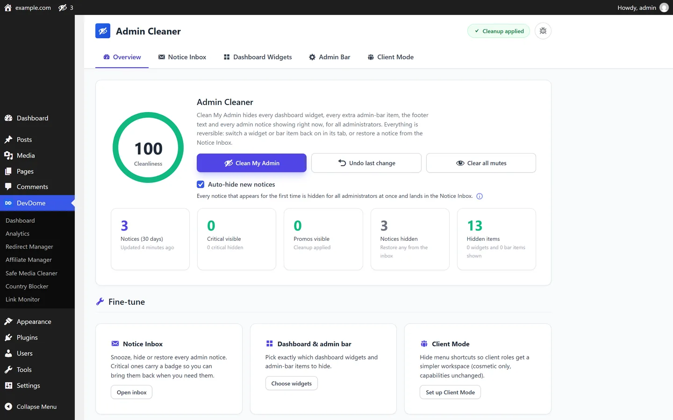
Task: Click the Open inbox button
Action: pyautogui.click(x=131, y=392)
